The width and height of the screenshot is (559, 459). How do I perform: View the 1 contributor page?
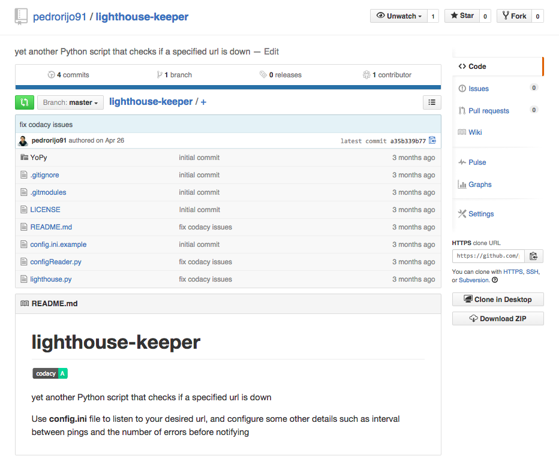(387, 75)
